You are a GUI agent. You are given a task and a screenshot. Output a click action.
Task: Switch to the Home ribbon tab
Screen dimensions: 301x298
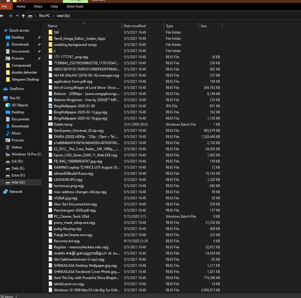click(x=21, y=6)
